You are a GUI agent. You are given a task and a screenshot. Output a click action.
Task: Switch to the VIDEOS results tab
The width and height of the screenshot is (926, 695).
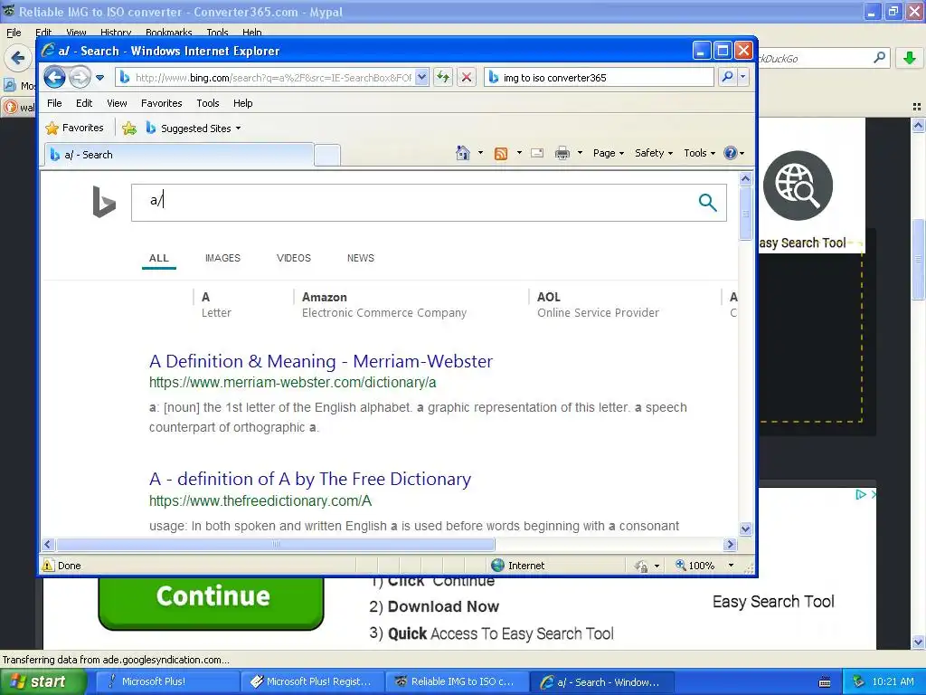click(x=294, y=258)
